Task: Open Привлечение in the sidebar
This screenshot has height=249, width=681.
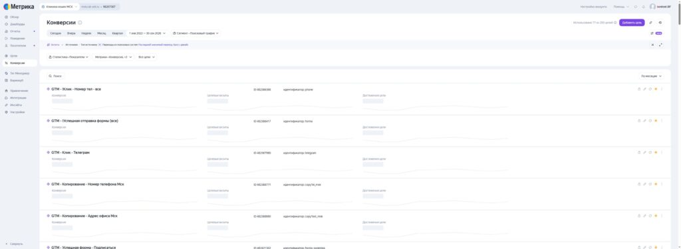Action: [19, 91]
